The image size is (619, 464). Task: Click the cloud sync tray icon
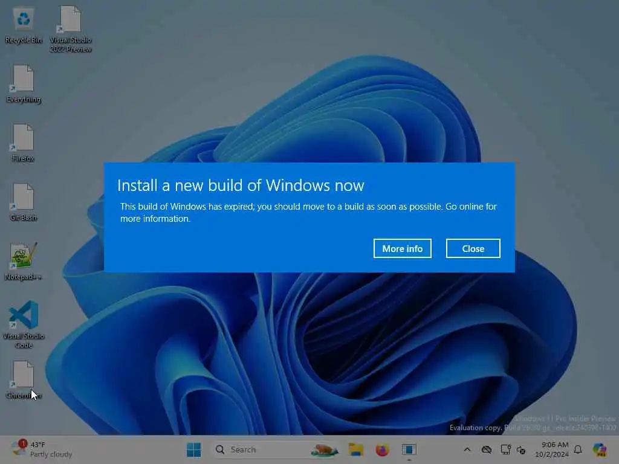click(487, 449)
